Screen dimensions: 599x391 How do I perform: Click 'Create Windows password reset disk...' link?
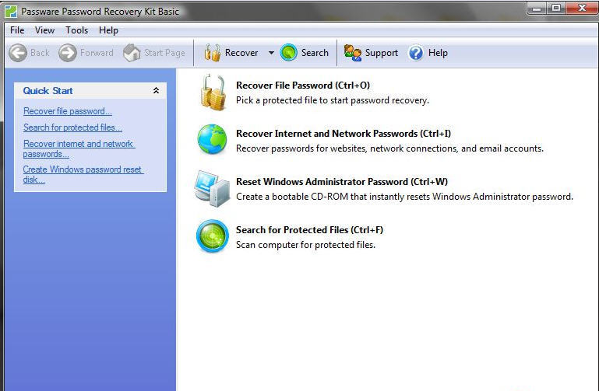[x=83, y=174]
